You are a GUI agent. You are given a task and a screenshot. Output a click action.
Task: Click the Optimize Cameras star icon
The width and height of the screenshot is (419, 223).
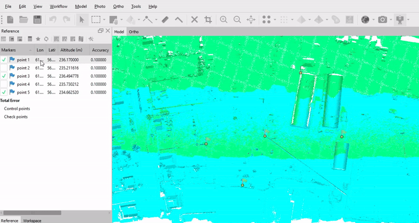tap(38, 39)
